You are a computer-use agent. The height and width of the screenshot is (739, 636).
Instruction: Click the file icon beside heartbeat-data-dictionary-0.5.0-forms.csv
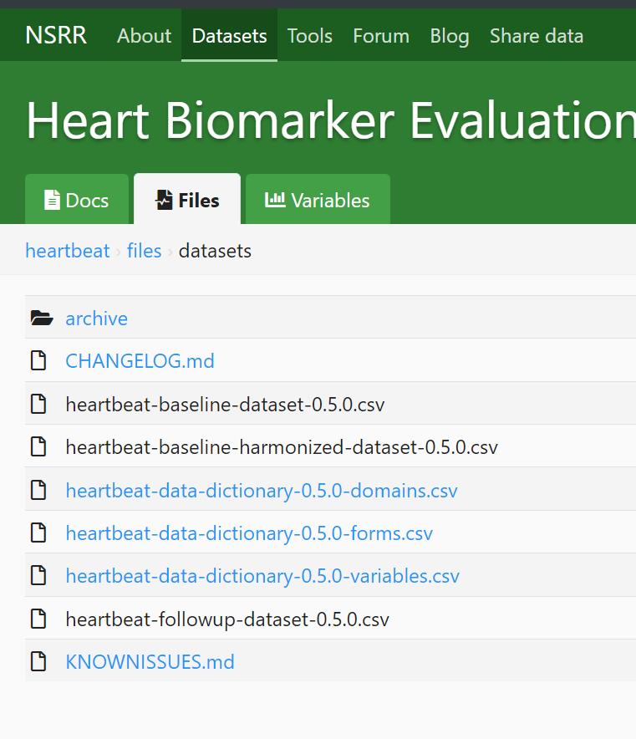point(38,532)
